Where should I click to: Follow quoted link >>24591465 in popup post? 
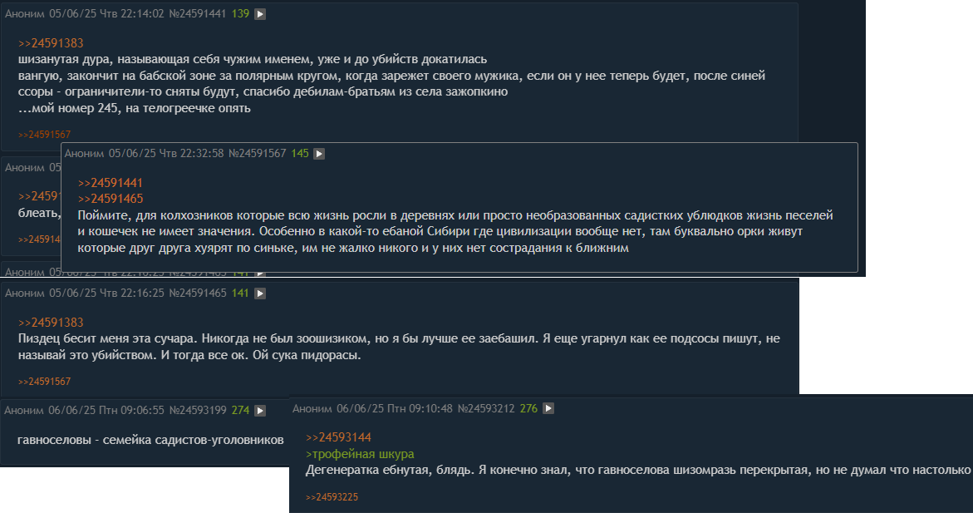tap(111, 199)
